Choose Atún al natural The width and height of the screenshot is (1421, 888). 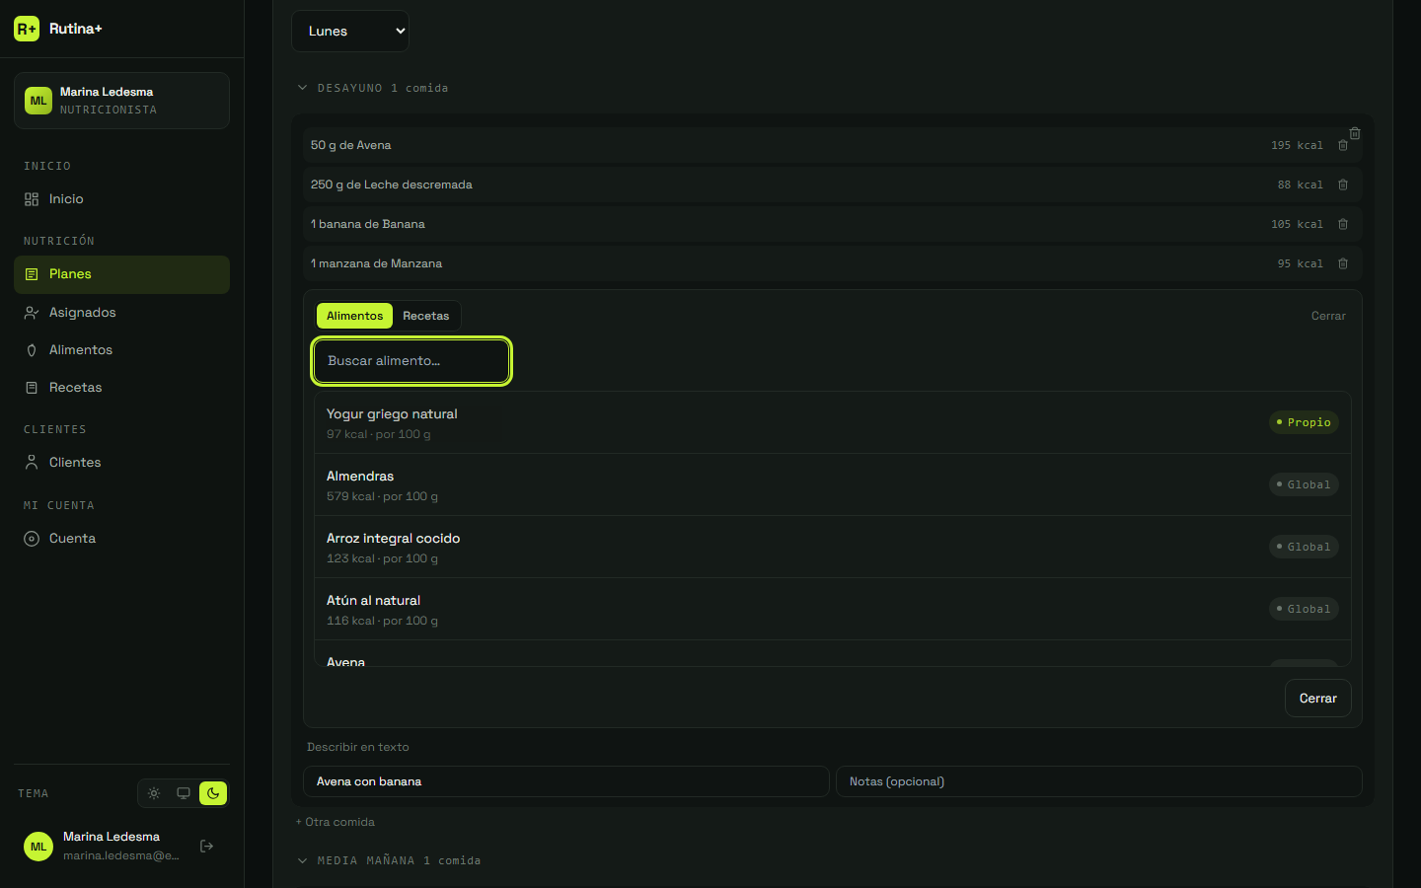coord(832,610)
